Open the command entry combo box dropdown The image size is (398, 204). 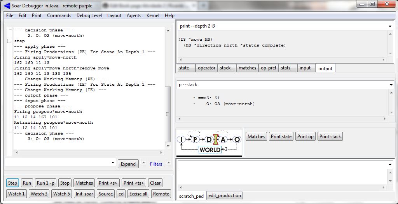(113, 163)
